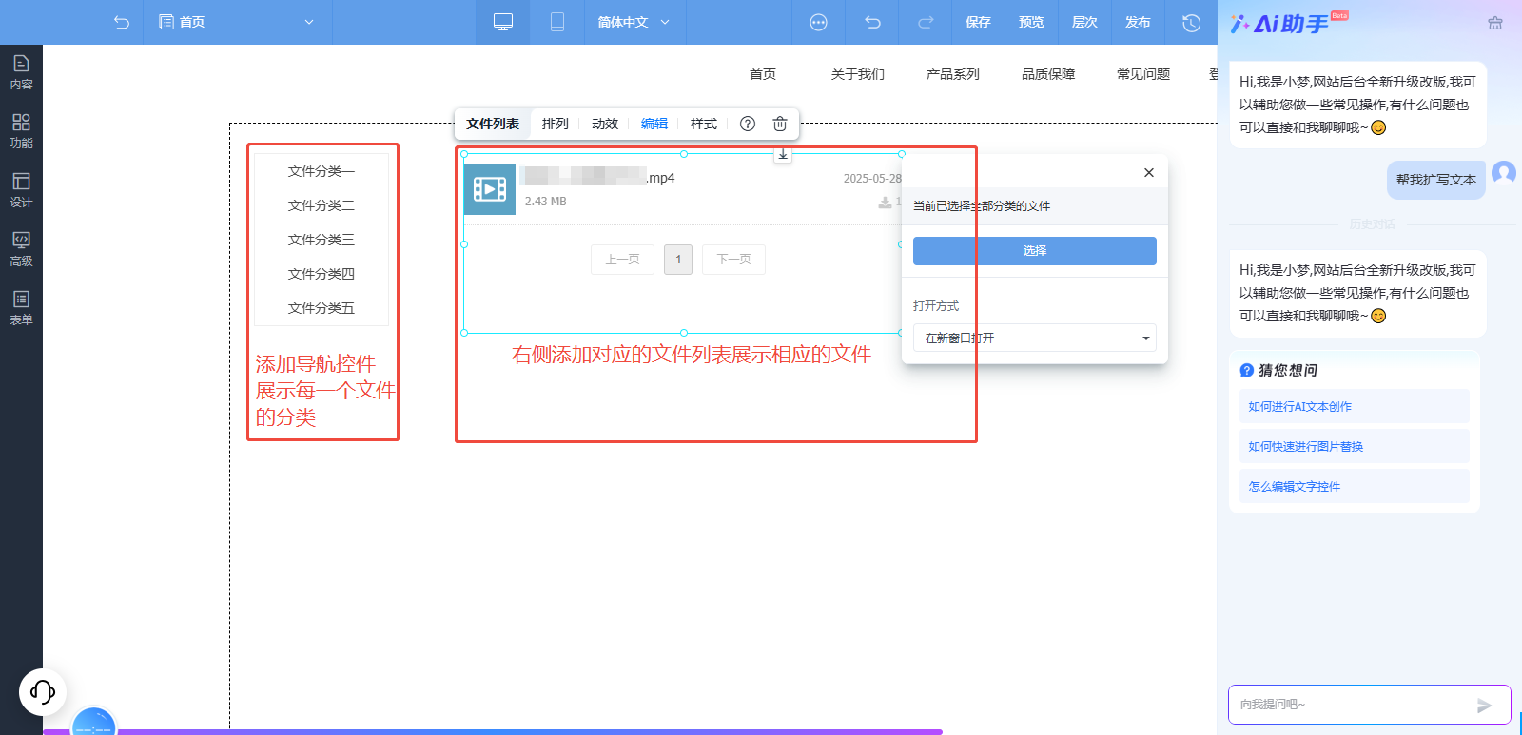Click the more options ellipsis icon
This screenshot has width=1522, height=735.
(x=818, y=22)
